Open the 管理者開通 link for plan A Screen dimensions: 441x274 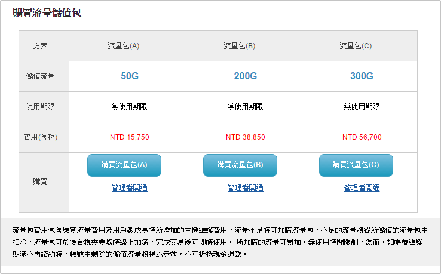click(129, 188)
